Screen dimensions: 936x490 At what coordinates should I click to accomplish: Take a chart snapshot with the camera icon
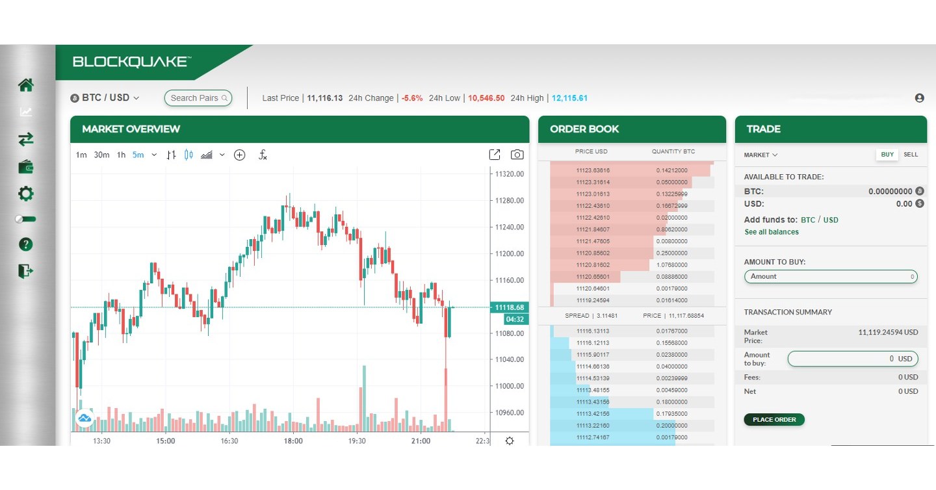point(517,155)
